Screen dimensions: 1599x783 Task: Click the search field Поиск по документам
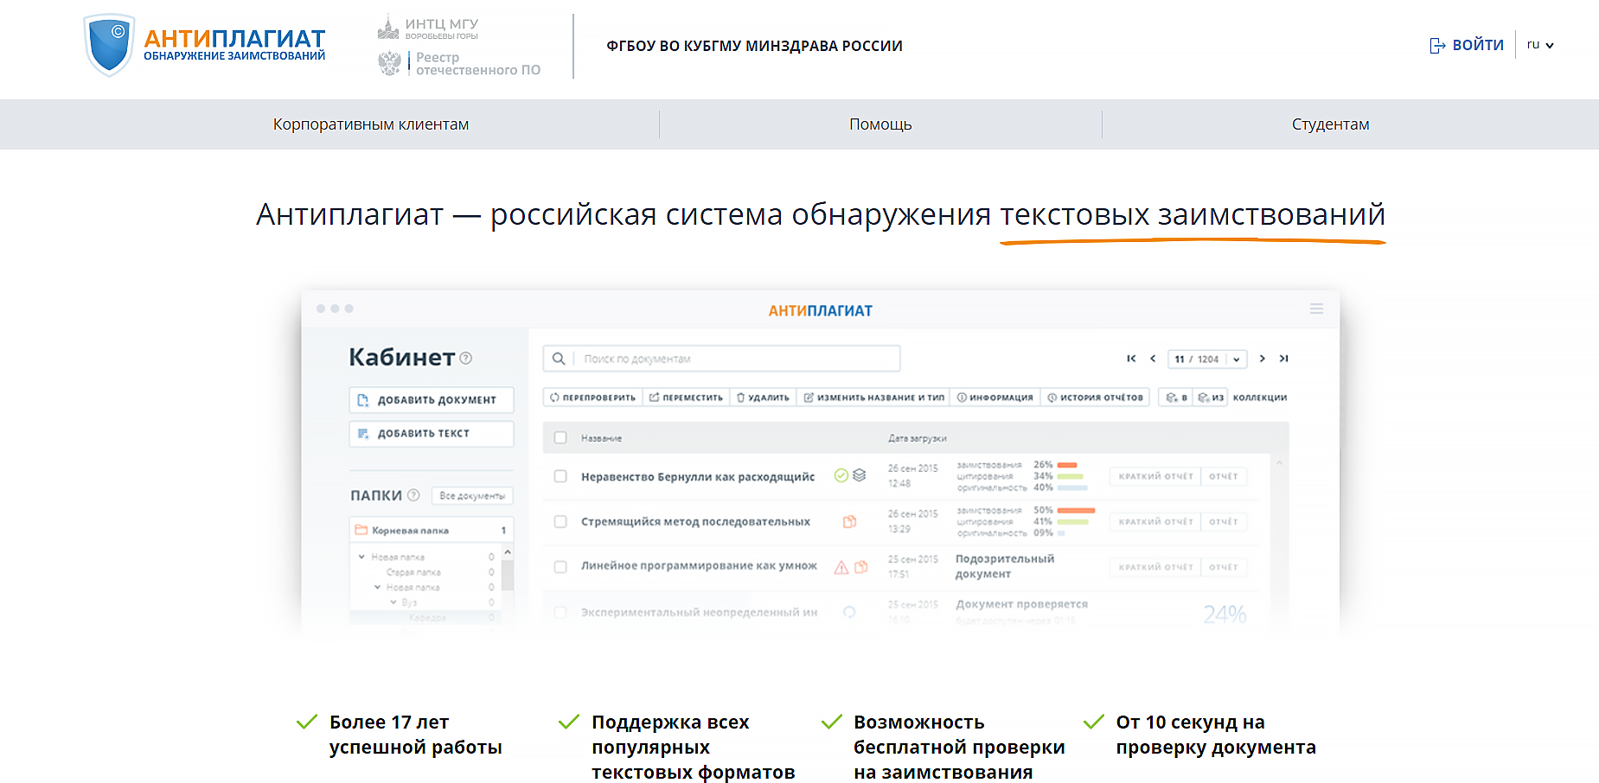721,359
